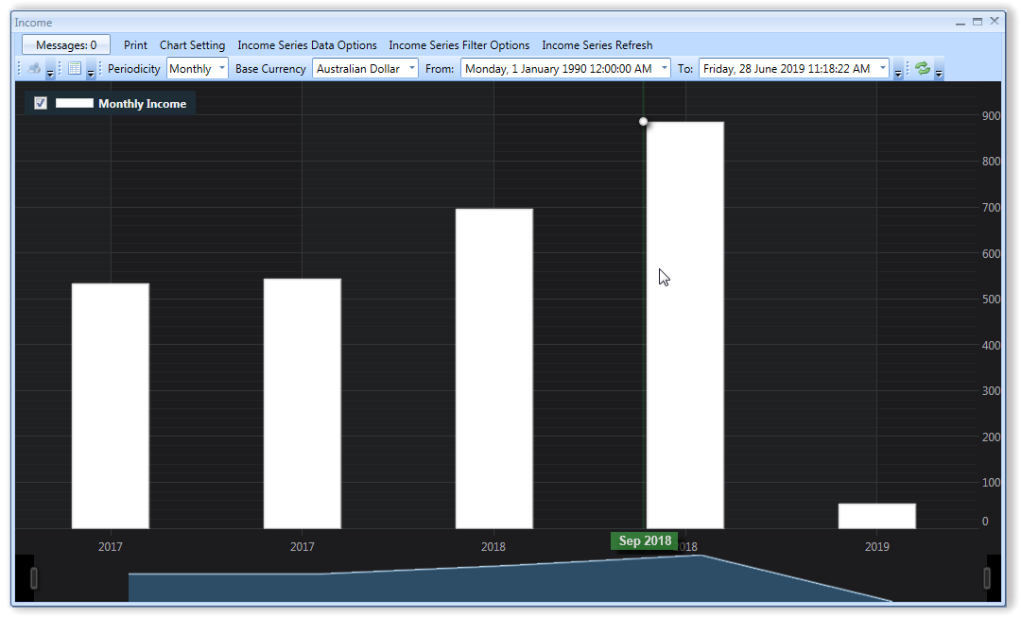Open the Periodicity dropdown showing Monthly
1021x617 pixels.
tap(222, 68)
